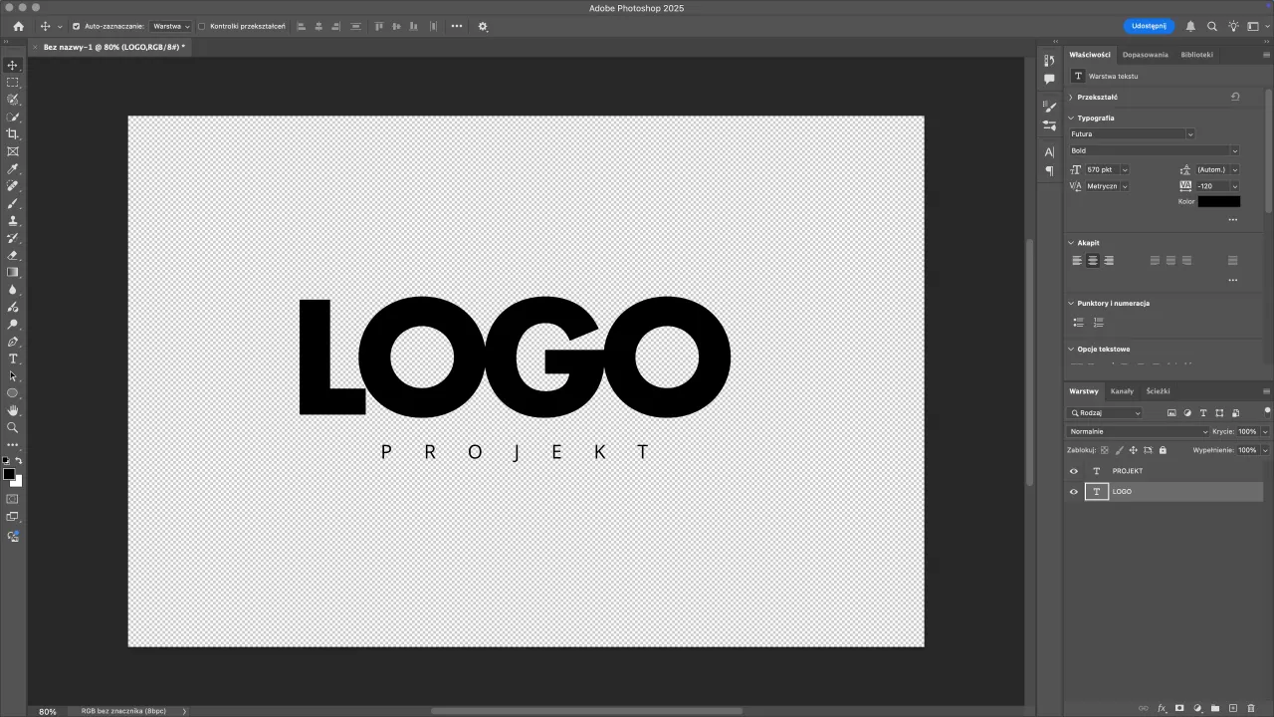Select the Brush tool
The width and height of the screenshot is (1274, 717).
point(13,204)
